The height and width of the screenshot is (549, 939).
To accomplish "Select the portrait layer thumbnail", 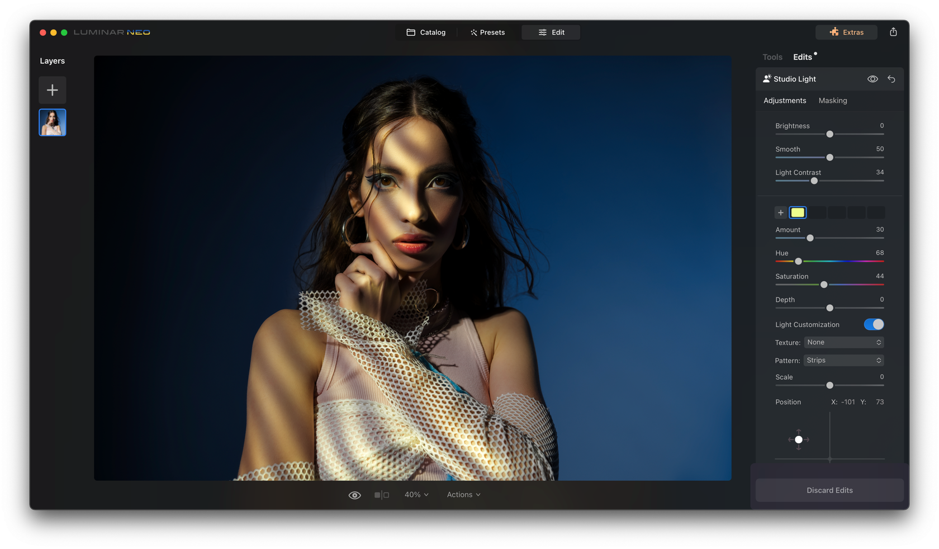I will [52, 122].
